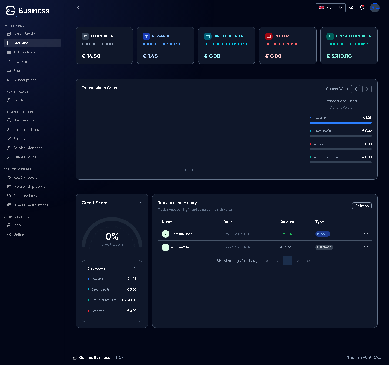
Task: Open the Inbox
Action: (x=32, y=225)
